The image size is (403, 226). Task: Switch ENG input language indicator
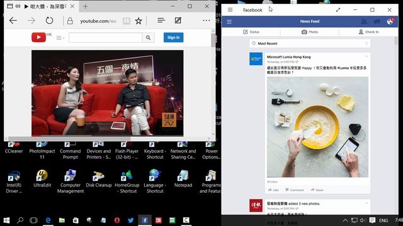(x=383, y=220)
